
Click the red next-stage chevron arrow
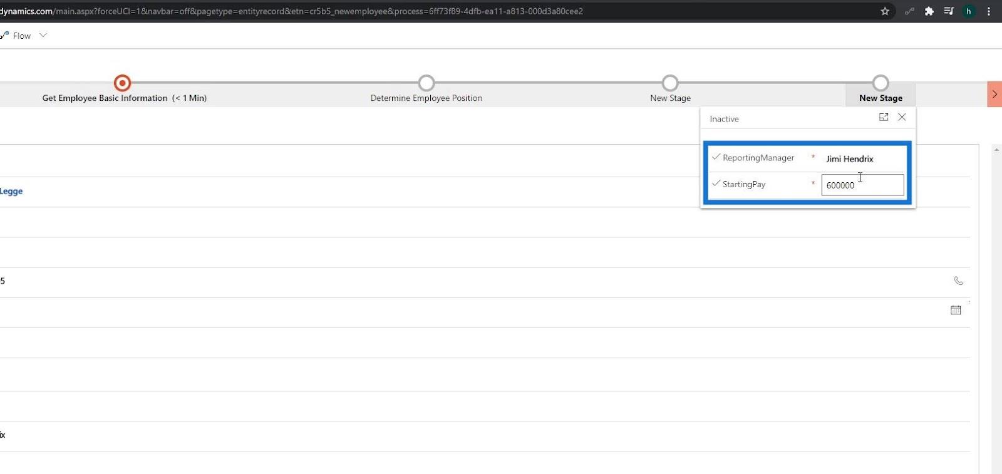click(x=994, y=95)
